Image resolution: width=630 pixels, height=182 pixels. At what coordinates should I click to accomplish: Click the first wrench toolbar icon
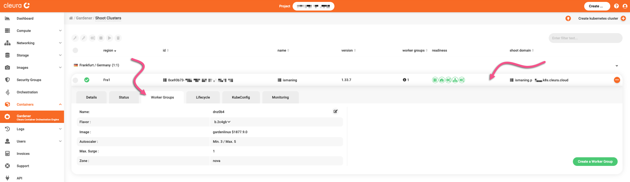(x=75, y=38)
